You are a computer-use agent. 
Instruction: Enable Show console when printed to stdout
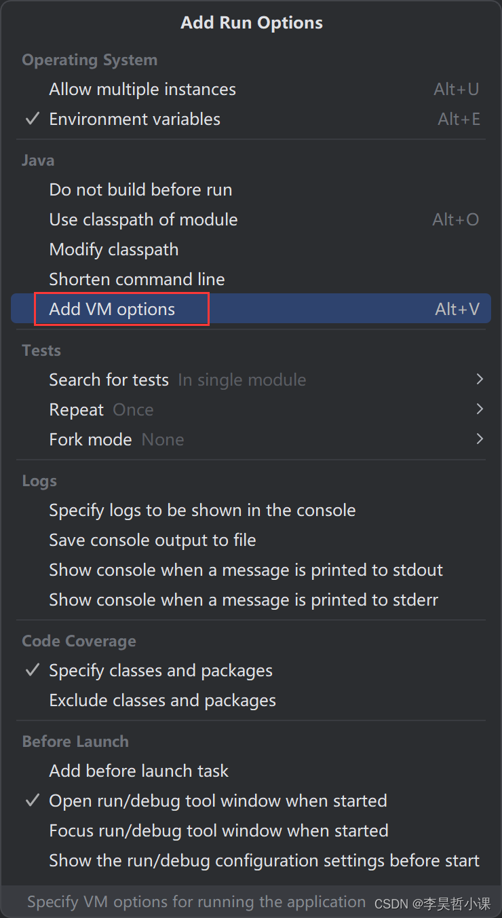coord(251,570)
